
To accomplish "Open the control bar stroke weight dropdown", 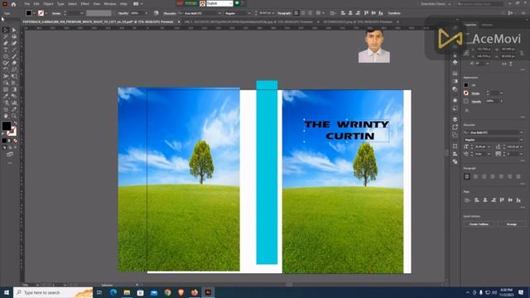I will pos(82,13).
